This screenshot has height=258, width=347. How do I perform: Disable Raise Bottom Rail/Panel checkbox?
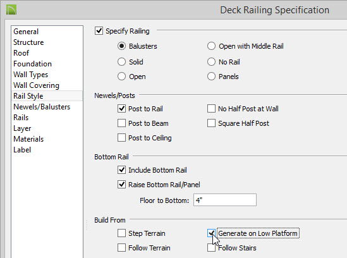121,184
